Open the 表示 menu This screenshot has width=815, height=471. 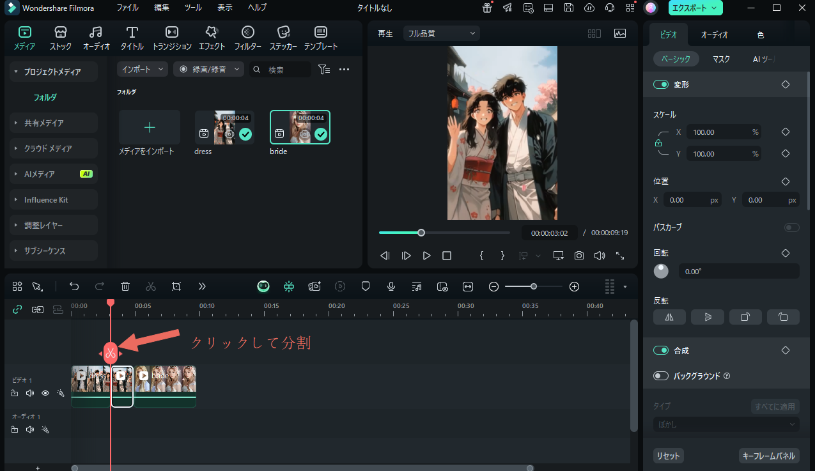(x=225, y=8)
